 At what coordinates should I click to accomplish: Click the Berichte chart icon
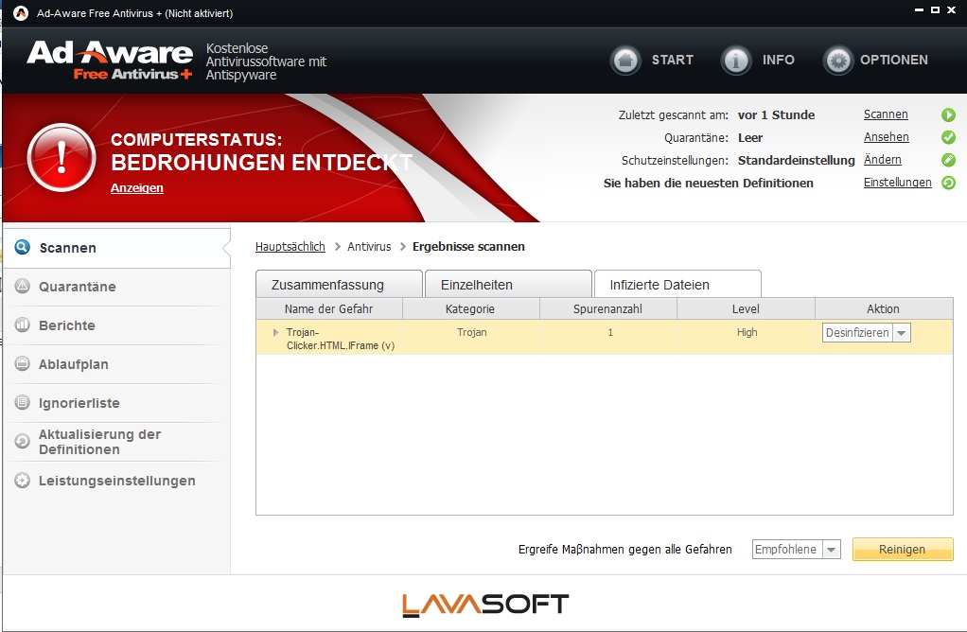[22, 325]
